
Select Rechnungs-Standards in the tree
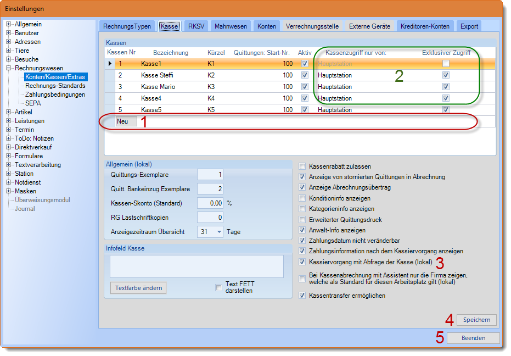click(55, 86)
